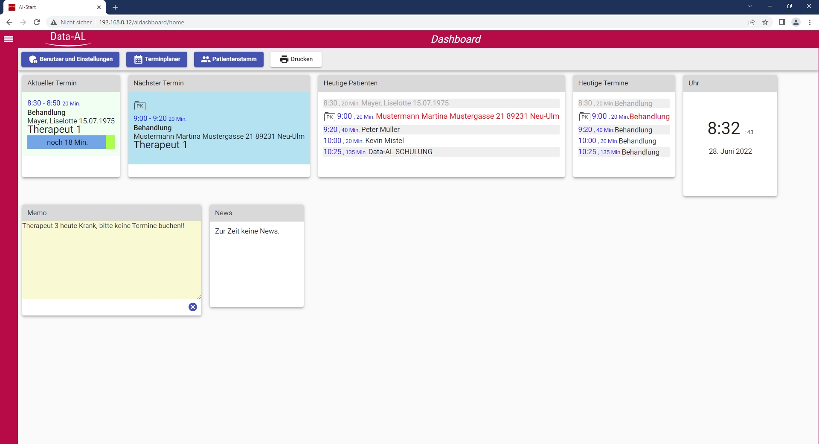Select 9:20 Behandlung in Heutige Termine

coord(624,130)
